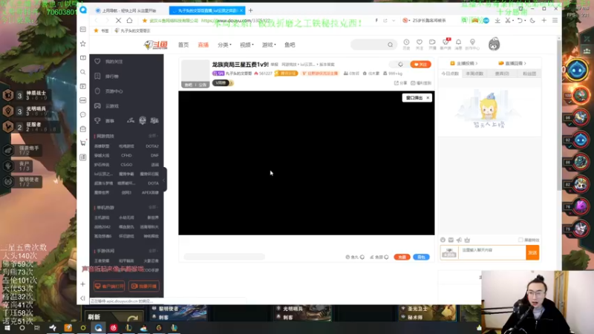
Task: Tick the checkbox above the chat input
Action: tap(520, 240)
